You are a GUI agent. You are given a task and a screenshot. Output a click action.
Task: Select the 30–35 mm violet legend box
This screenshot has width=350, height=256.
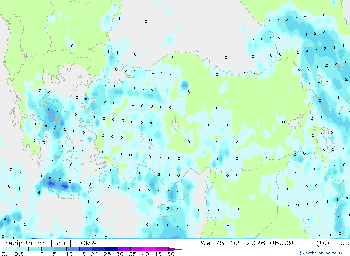[x=124, y=249]
